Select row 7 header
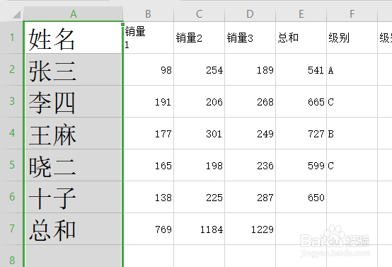 point(12,229)
